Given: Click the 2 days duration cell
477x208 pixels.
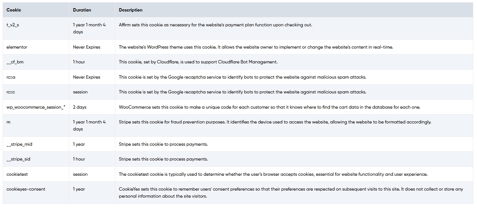Looking at the screenshot, I should point(80,107).
